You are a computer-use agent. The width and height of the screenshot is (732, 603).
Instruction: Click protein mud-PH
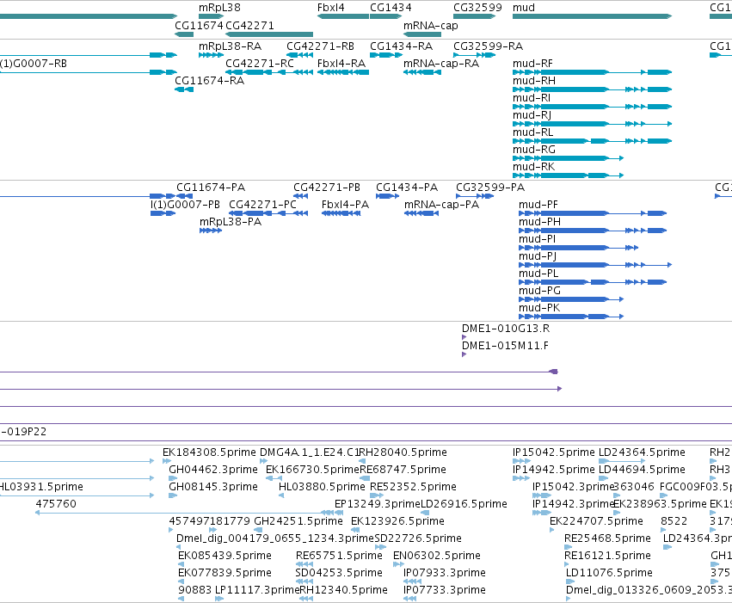point(539,222)
